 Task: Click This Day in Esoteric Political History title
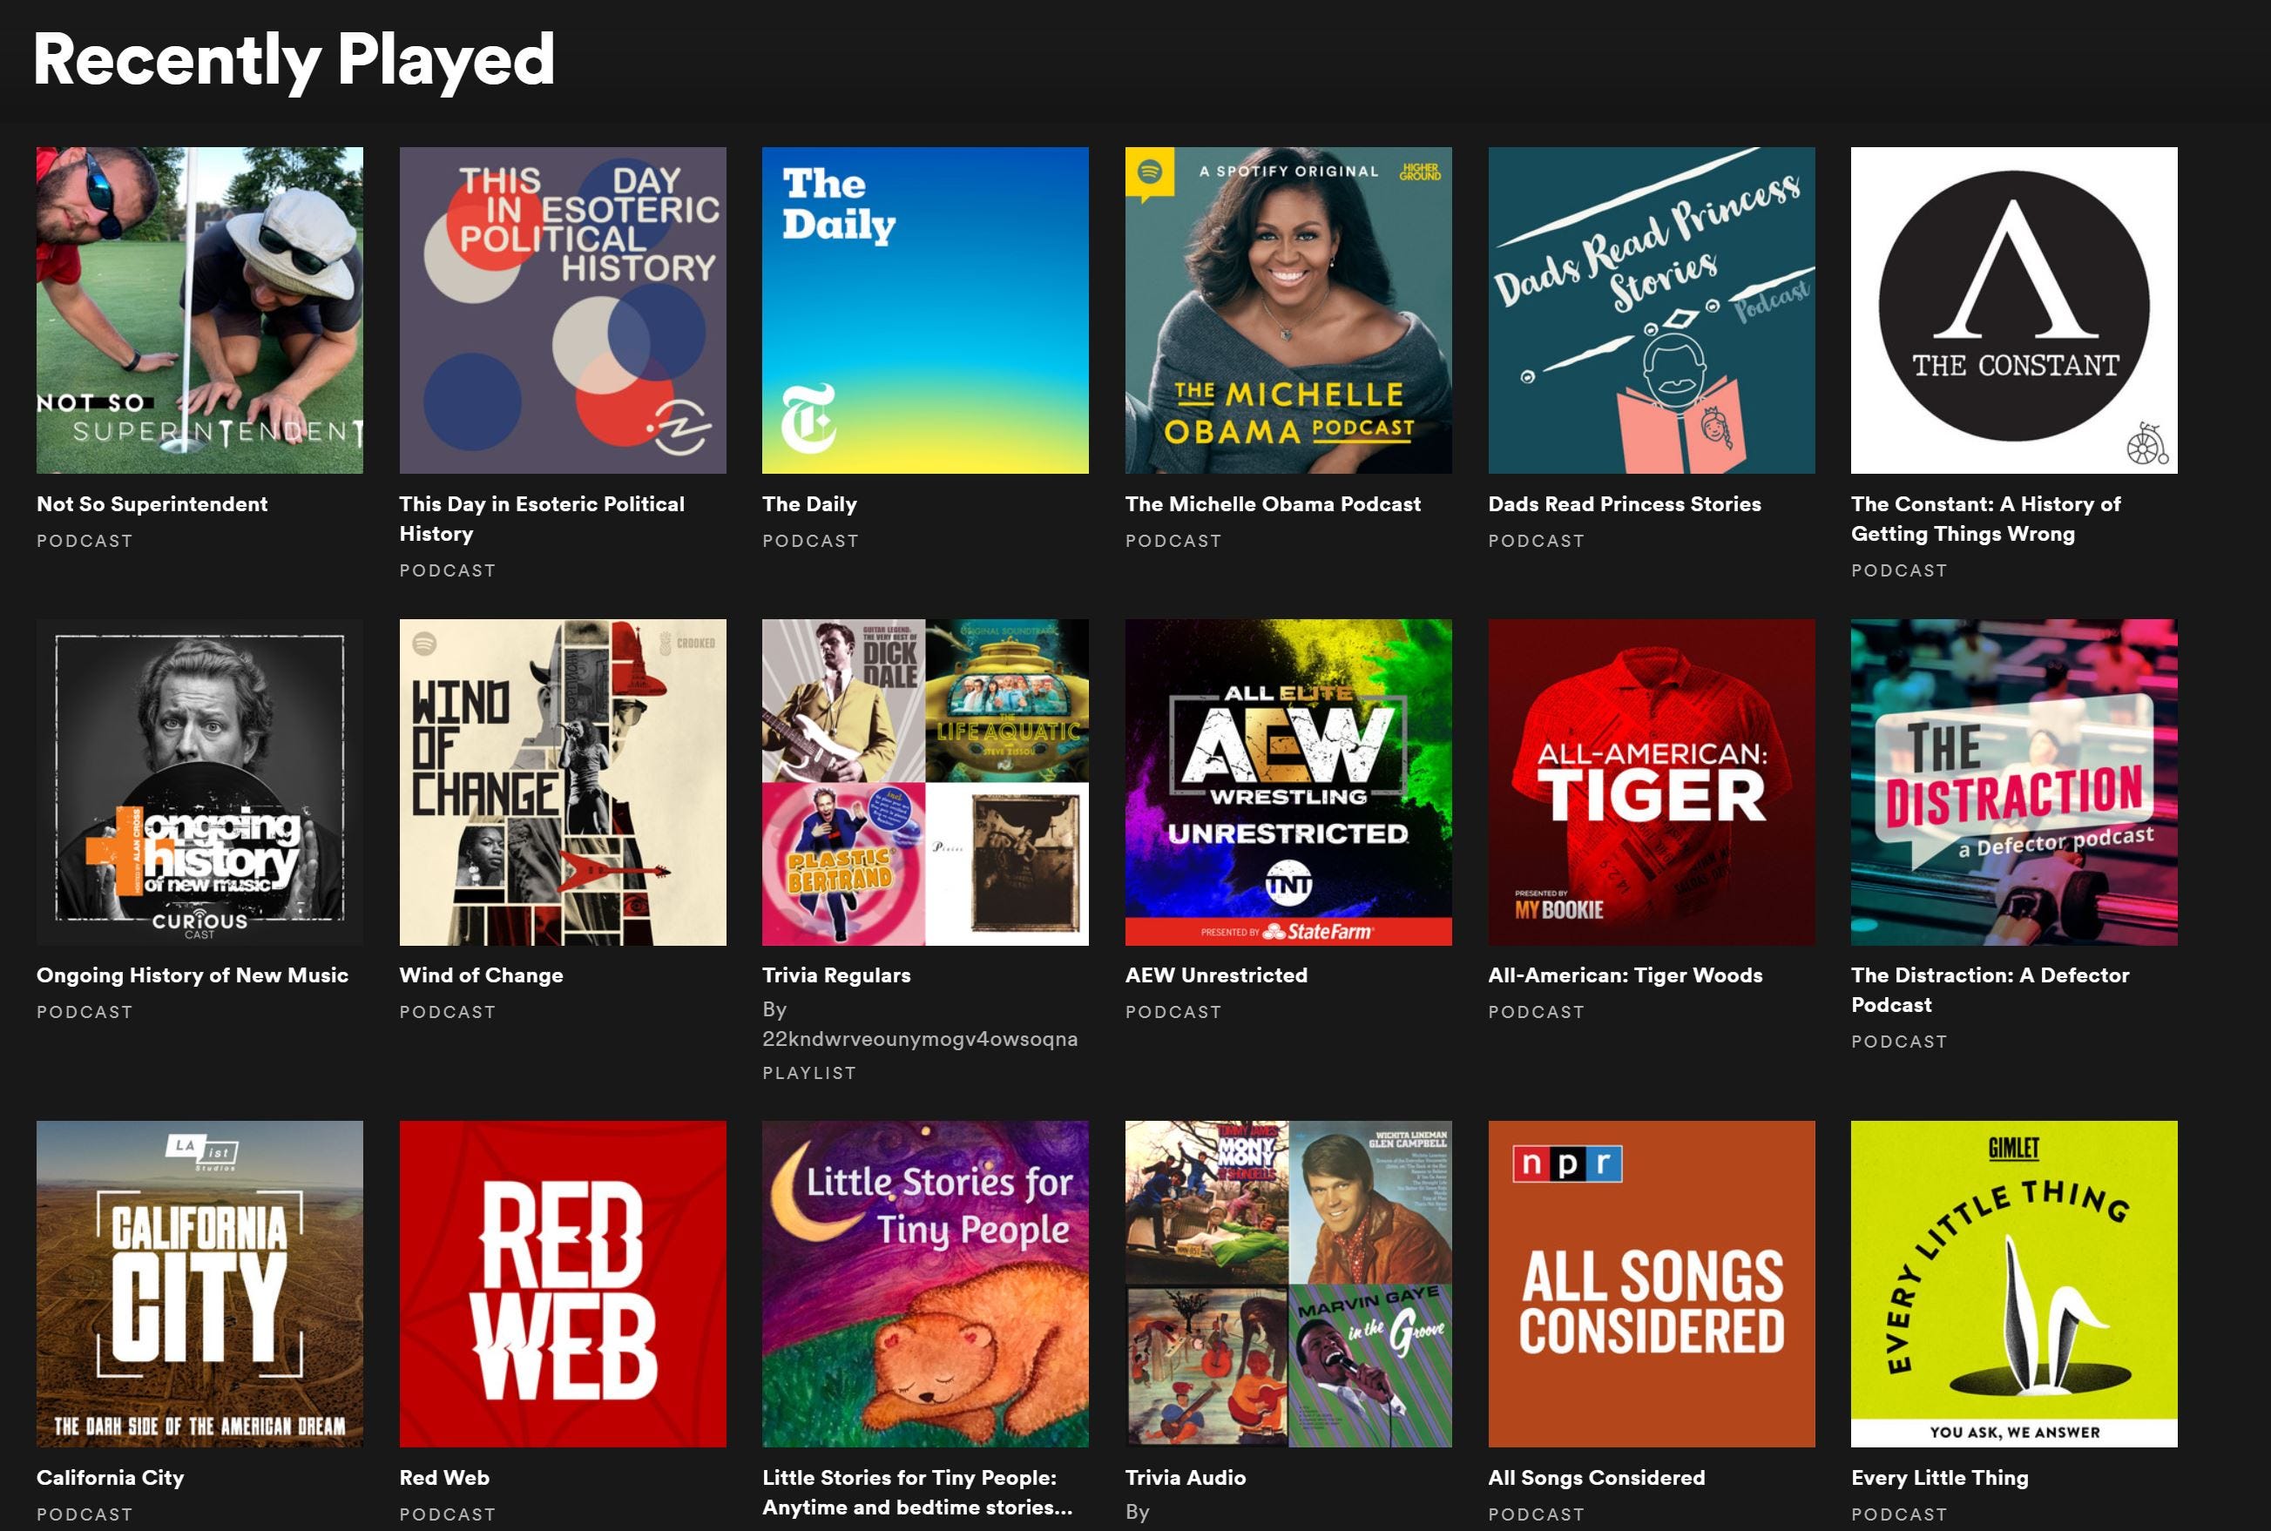[542, 518]
